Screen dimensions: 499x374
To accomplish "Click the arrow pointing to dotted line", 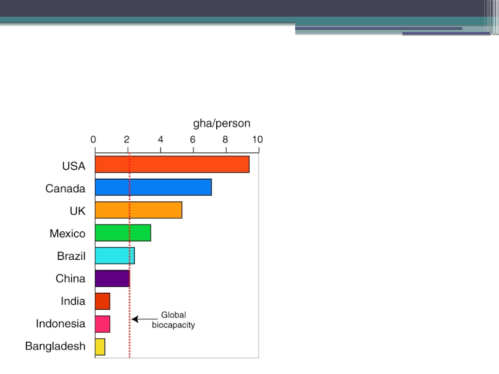I will 145,319.
